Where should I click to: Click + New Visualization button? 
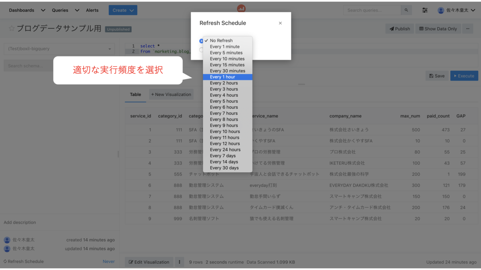(171, 95)
